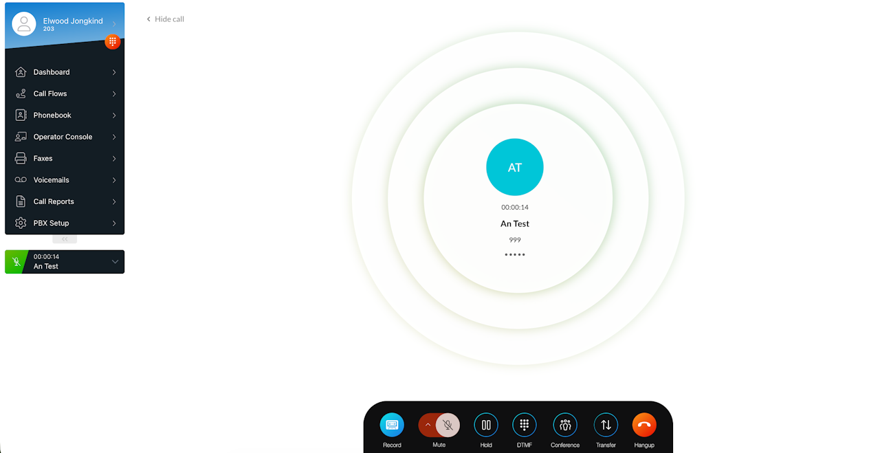Click the user avatar icon
The height and width of the screenshot is (453, 880).
(24, 24)
